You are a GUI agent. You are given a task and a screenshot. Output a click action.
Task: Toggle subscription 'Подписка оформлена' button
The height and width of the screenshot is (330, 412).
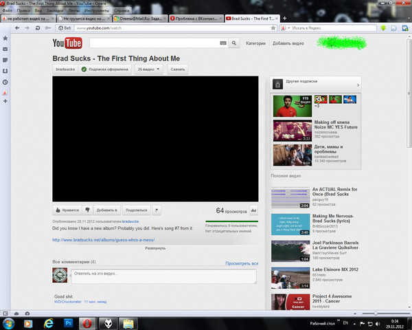(x=105, y=69)
